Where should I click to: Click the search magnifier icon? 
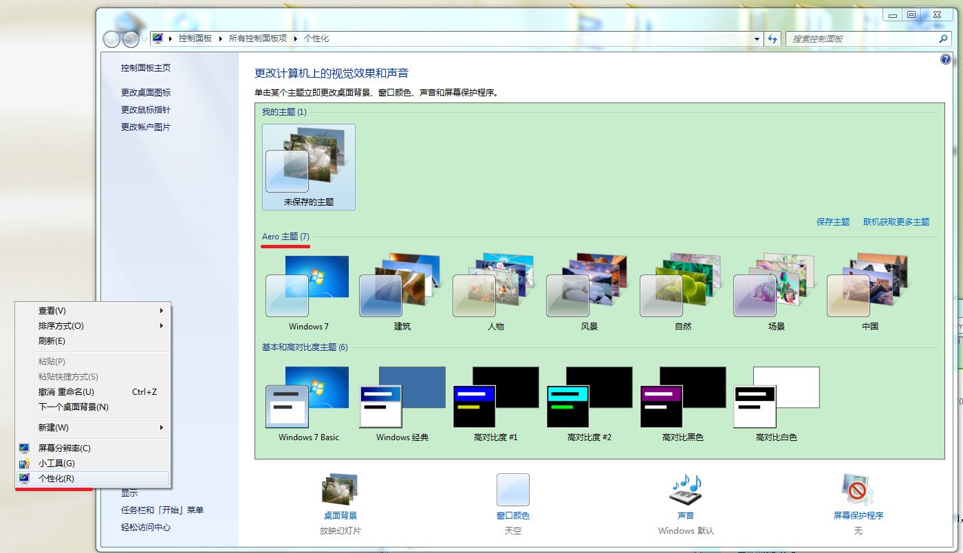point(944,39)
